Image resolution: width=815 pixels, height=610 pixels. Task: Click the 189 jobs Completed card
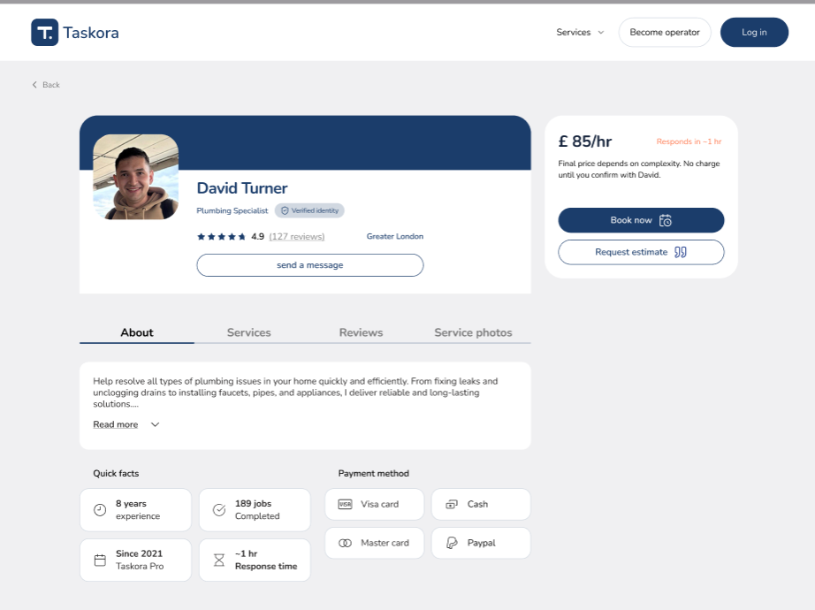click(x=255, y=510)
